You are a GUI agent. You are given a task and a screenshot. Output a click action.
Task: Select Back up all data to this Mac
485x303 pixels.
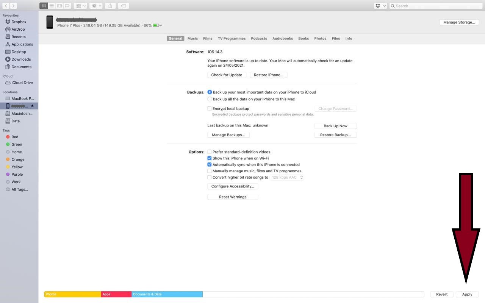point(210,99)
